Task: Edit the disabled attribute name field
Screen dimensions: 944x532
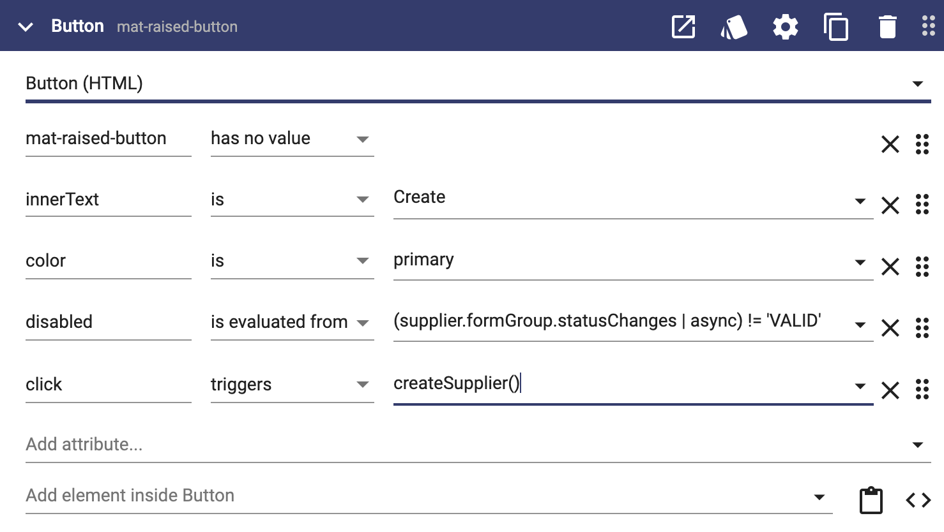Action: coord(108,322)
